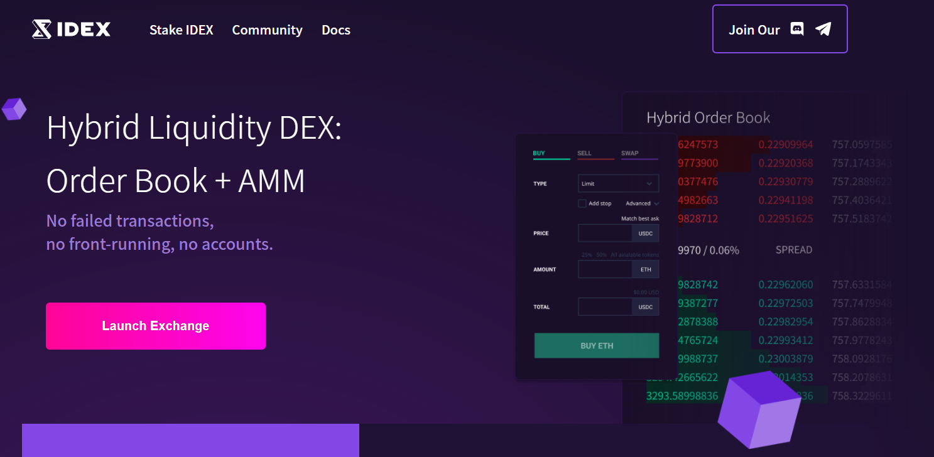Viewport: 934px width, 457px height.
Task: Select the 50% amount shortcut
Action: tap(601, 255)
